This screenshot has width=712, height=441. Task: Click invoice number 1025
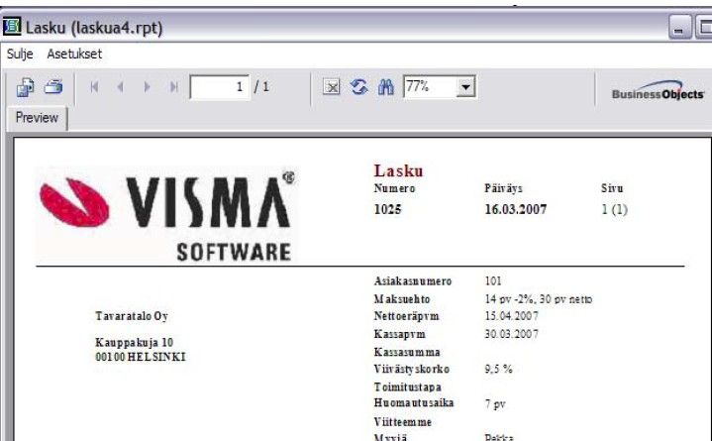(x=387, y=209)
